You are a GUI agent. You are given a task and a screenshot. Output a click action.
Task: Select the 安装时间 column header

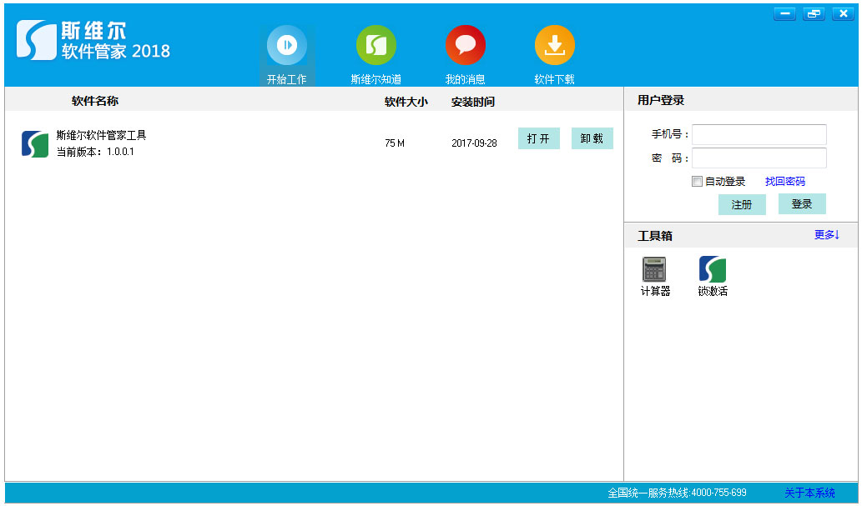click(x=473, y=102)
